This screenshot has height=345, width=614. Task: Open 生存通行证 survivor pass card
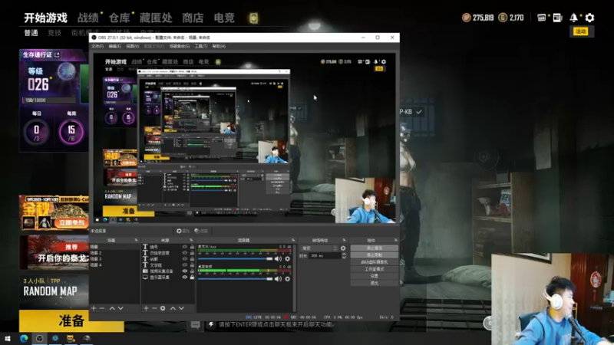[53, 100]
